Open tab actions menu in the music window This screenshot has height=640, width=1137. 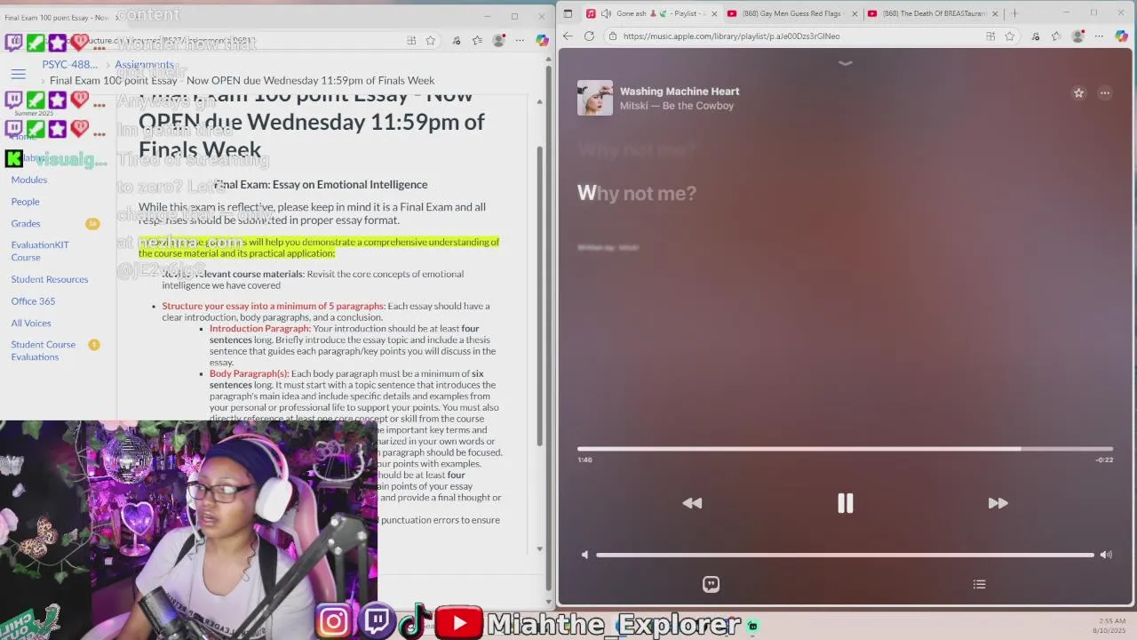tap(568, 13)
